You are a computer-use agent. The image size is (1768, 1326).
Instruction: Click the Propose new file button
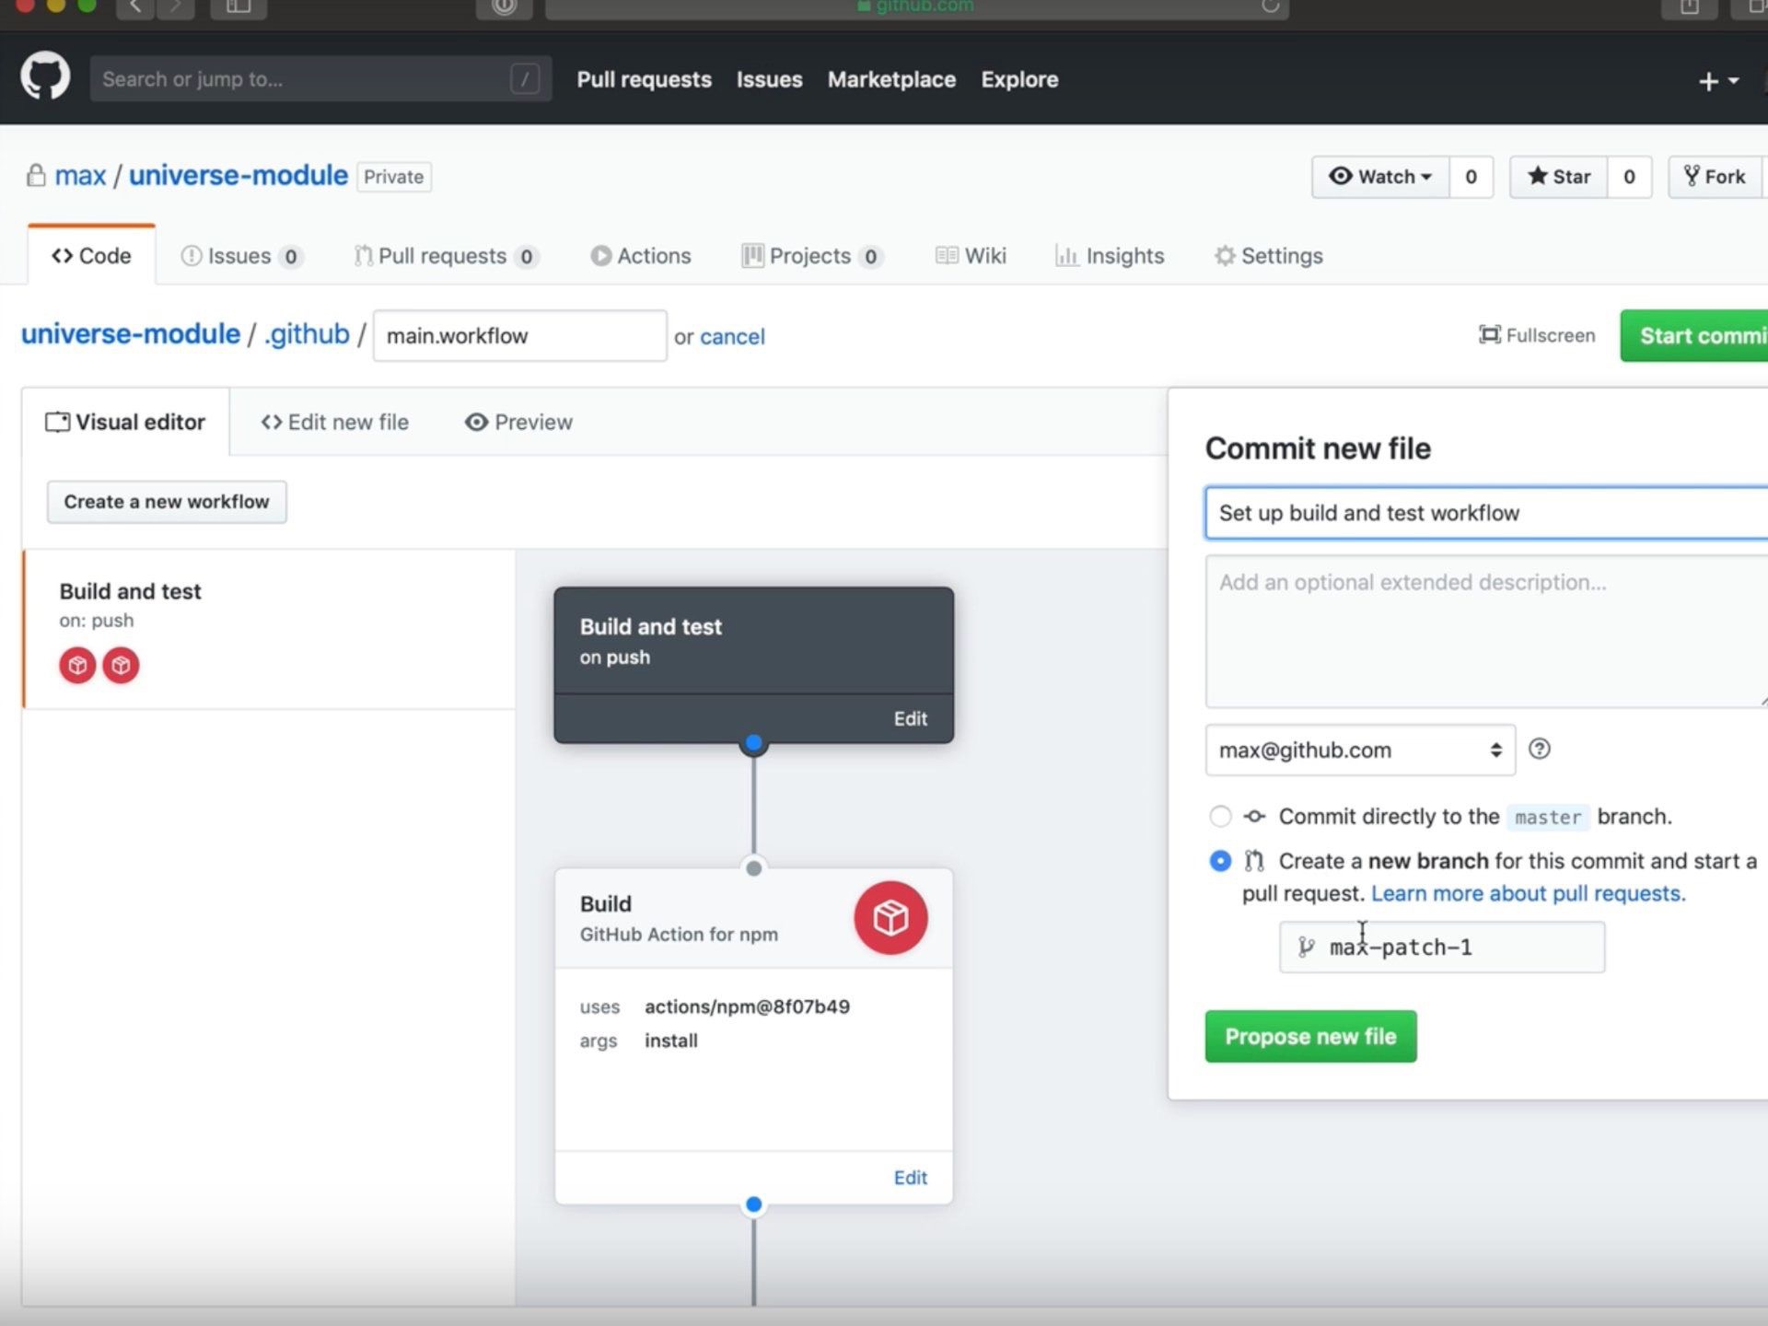(x=1310, y=1036)
